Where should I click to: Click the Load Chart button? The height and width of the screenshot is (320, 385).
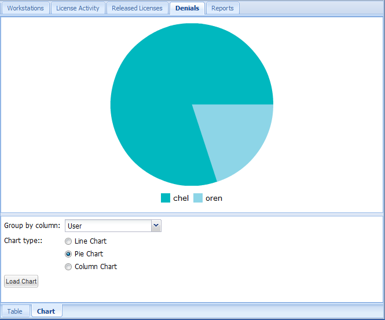[x=21, y=281]
